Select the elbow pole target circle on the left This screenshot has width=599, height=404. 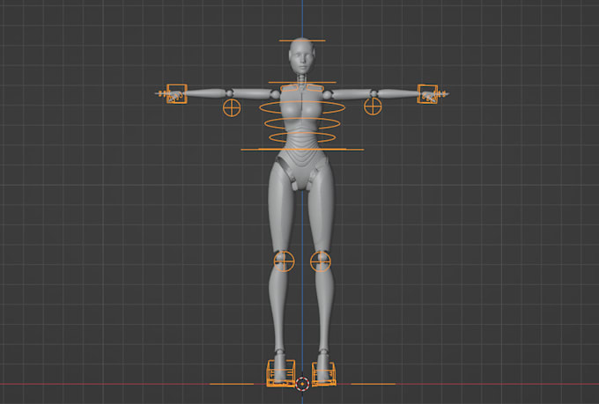point(232,107)
